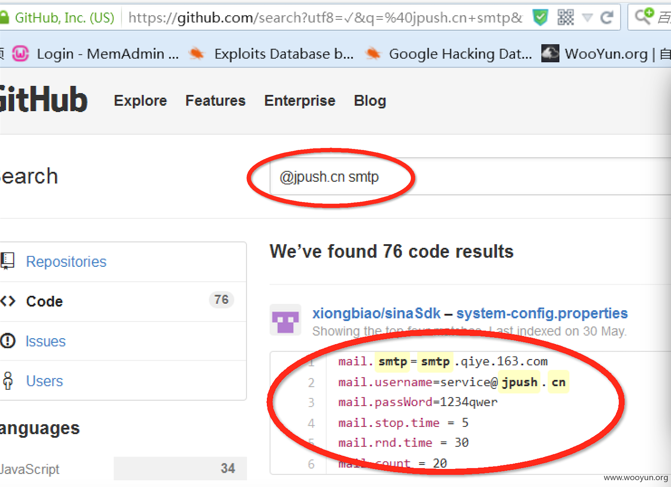This screenshot has height=487, width=671.
Task: Click the search box containing @jpush.cn smtp
Action: coord(470,177)
